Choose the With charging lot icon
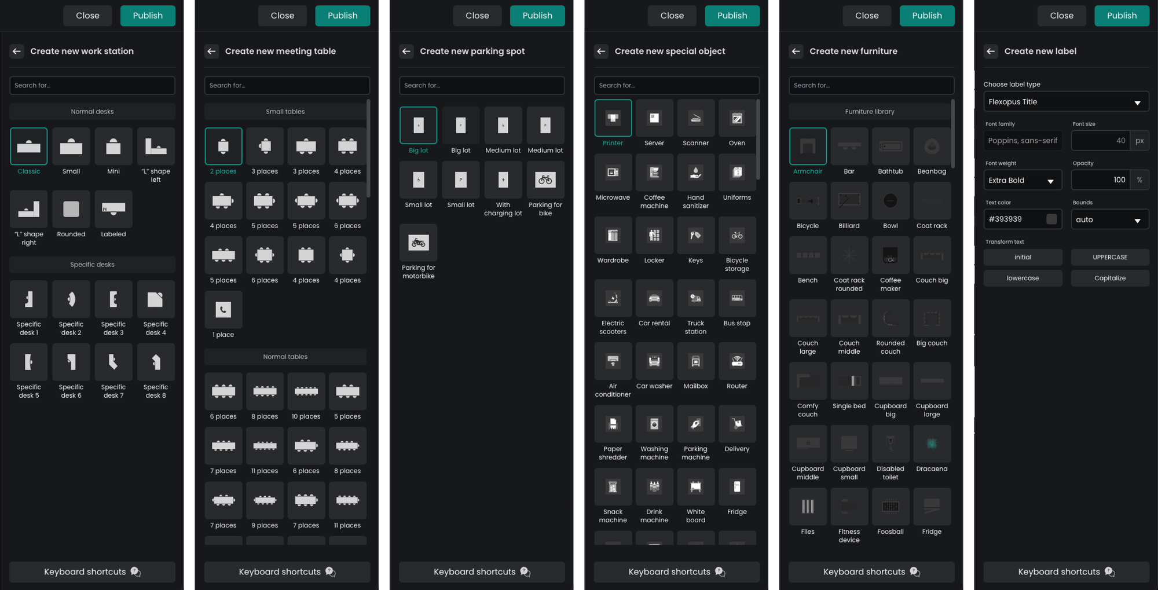Screen dimensions: 1158x590 503,180
